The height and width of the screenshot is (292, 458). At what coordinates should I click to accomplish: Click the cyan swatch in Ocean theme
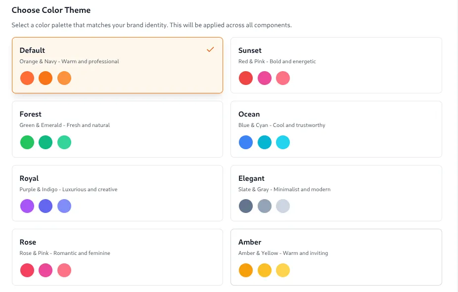pos(282,142)
